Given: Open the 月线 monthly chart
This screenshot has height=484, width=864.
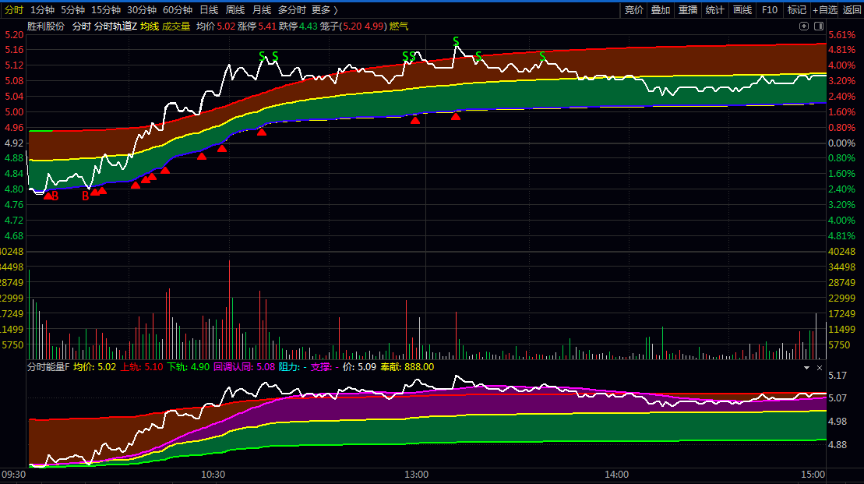Looking at the screenshot, I should click(262, 10).
